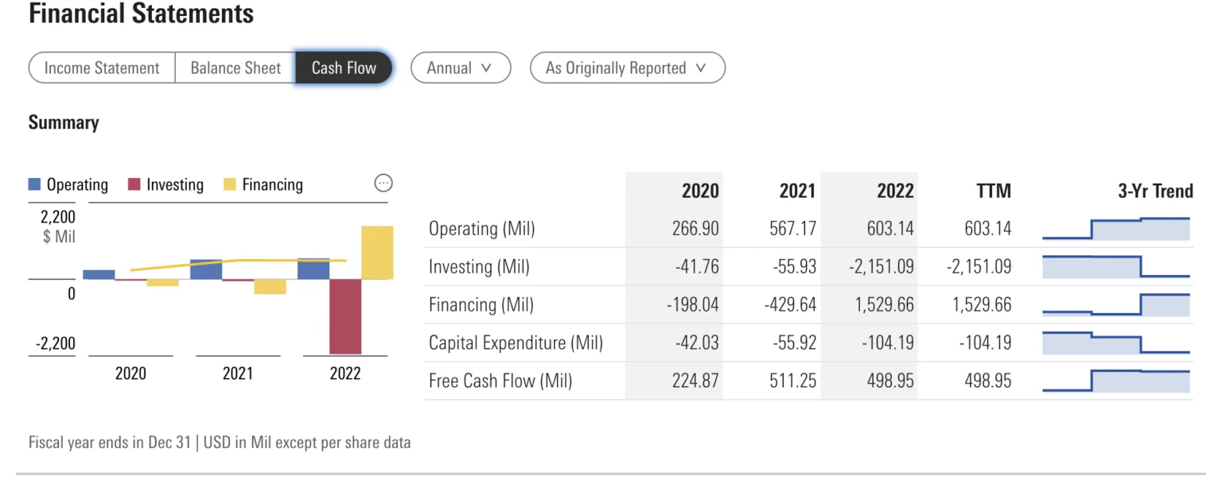The height and width of the screenshot is (480, 1222).
Task: Select the Cash Flow tab
Action: tap(344, 68)
